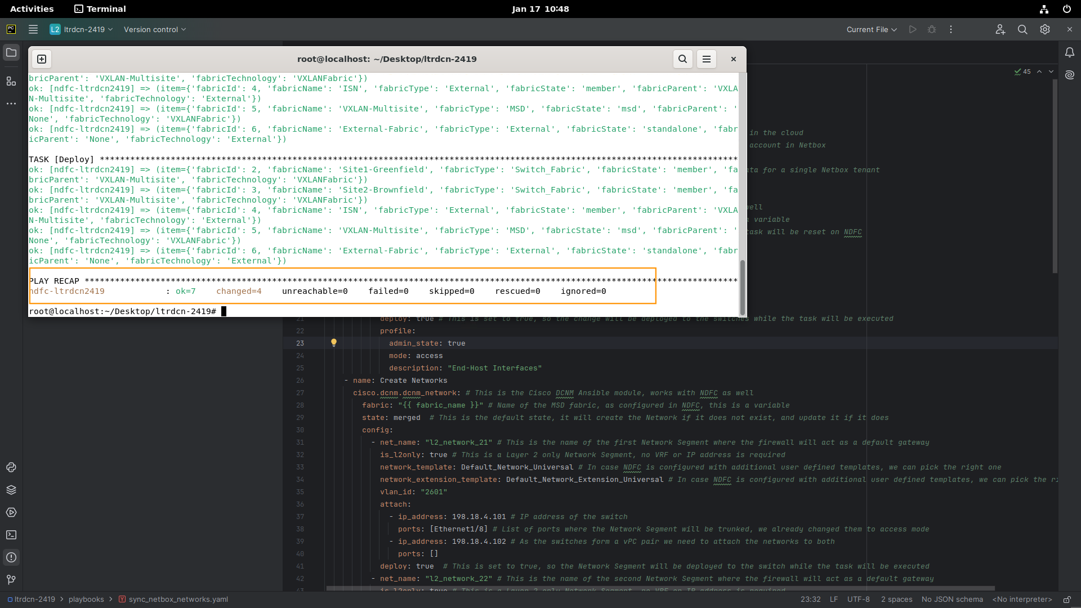1081x608 pixels.
Task: Click sync_netbox_networks.yaml in the breadcrumb
Action: click(x=173, y=600)
